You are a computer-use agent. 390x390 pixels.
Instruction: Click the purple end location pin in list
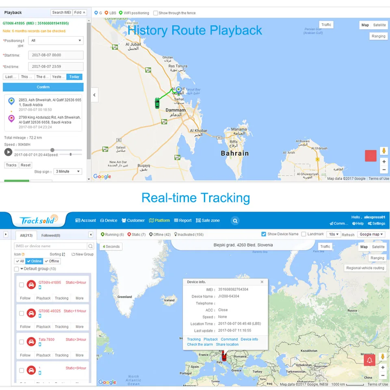(x=11, y=118)
